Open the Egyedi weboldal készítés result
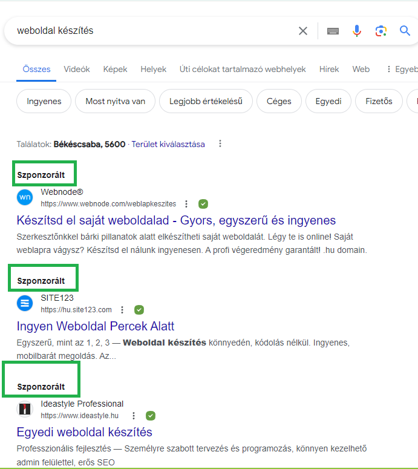This screenshot has width=418, height=469. click(85, 432)
